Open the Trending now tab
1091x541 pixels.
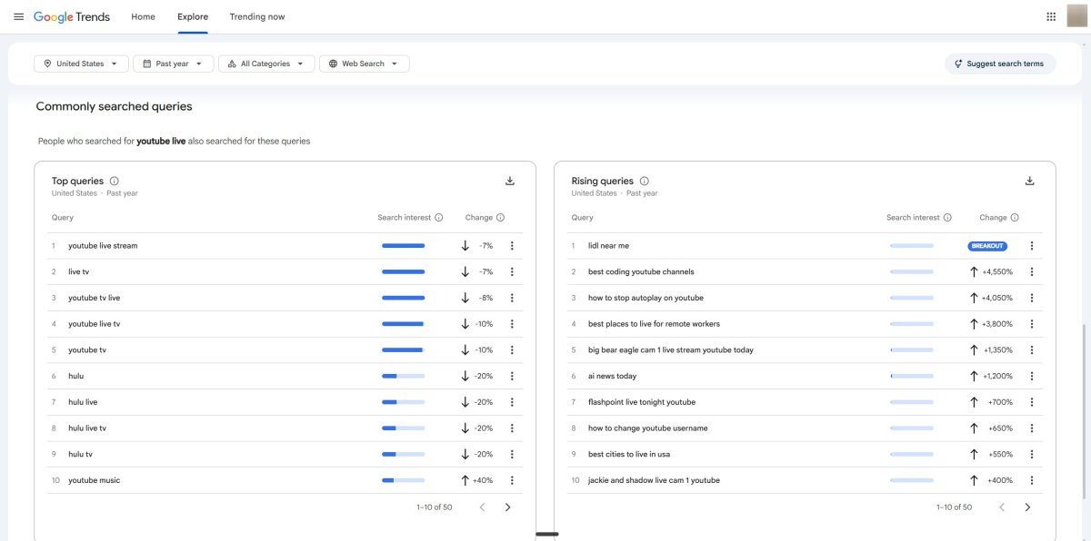(257, 16)
